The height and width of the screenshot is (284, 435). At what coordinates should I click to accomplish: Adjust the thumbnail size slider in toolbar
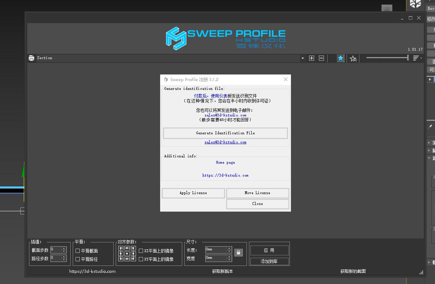[387, 58]
